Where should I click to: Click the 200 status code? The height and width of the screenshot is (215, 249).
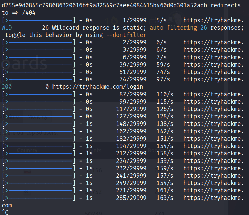point(6,87)
